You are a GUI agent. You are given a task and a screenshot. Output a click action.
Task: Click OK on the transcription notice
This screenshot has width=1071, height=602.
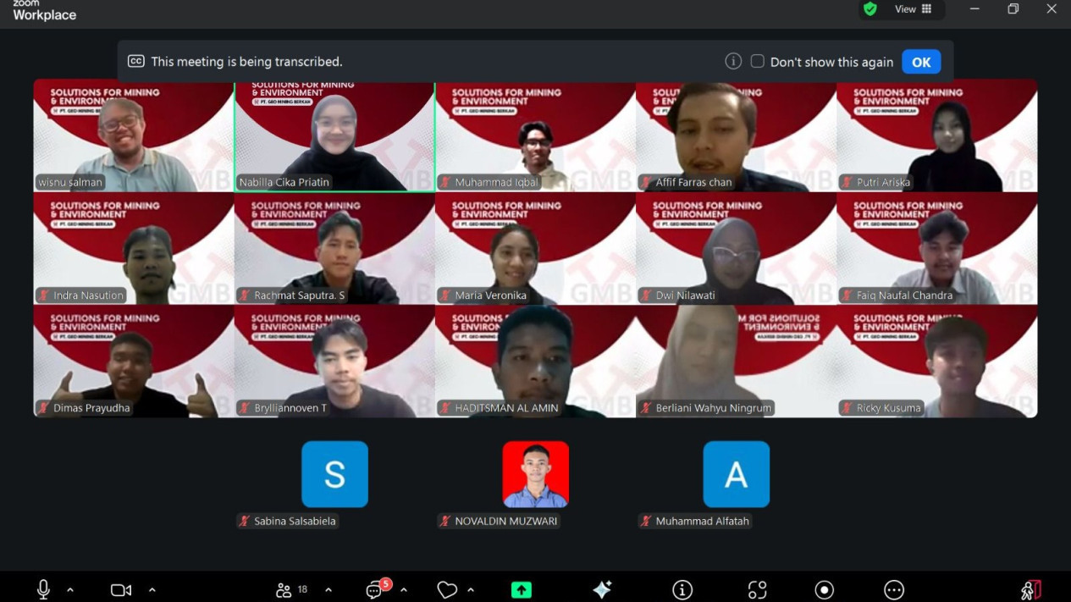[921, 62]
